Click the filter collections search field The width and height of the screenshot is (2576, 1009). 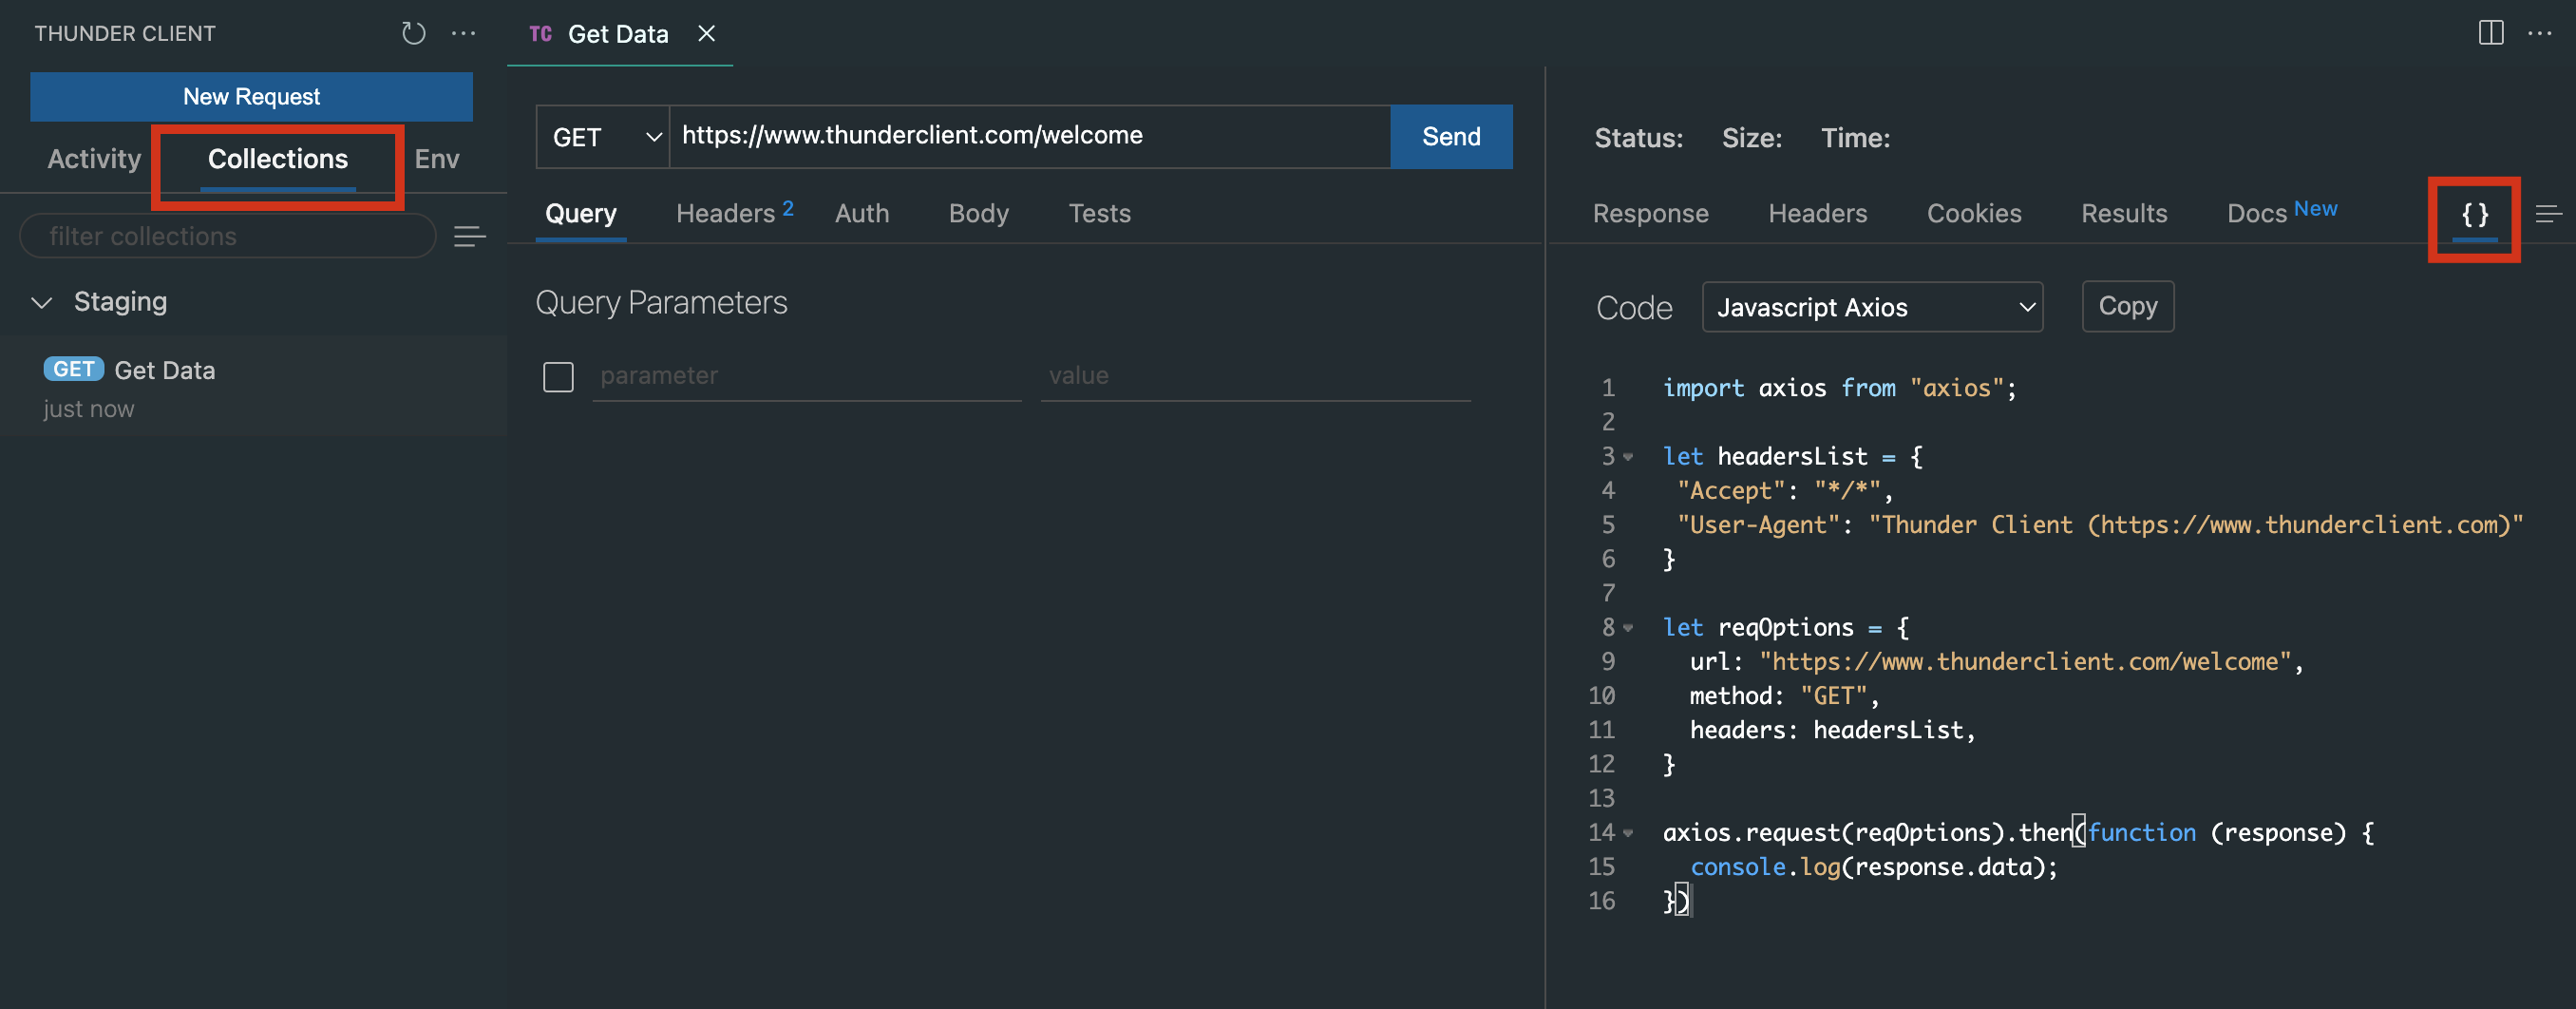[228, 236]
